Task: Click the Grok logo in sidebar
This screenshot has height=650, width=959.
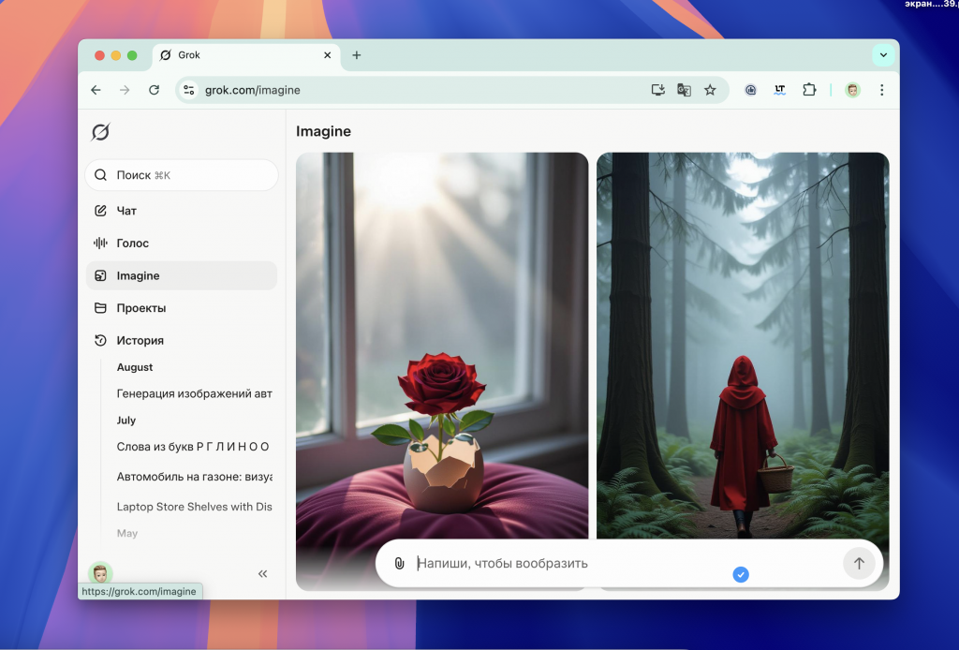Action: tap(100, 132)
